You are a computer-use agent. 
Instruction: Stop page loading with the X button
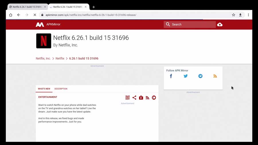click(35, 15)
